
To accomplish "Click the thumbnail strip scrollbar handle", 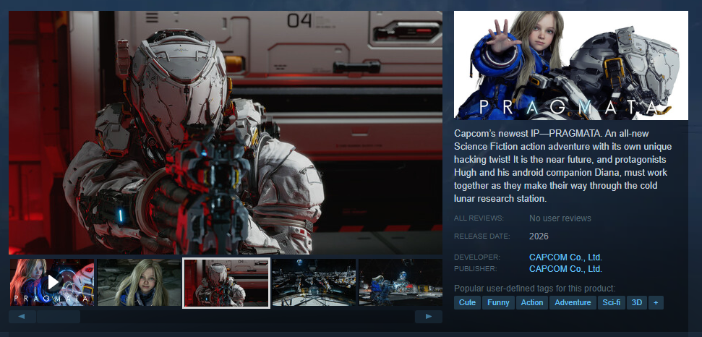I will click(59, 317).
